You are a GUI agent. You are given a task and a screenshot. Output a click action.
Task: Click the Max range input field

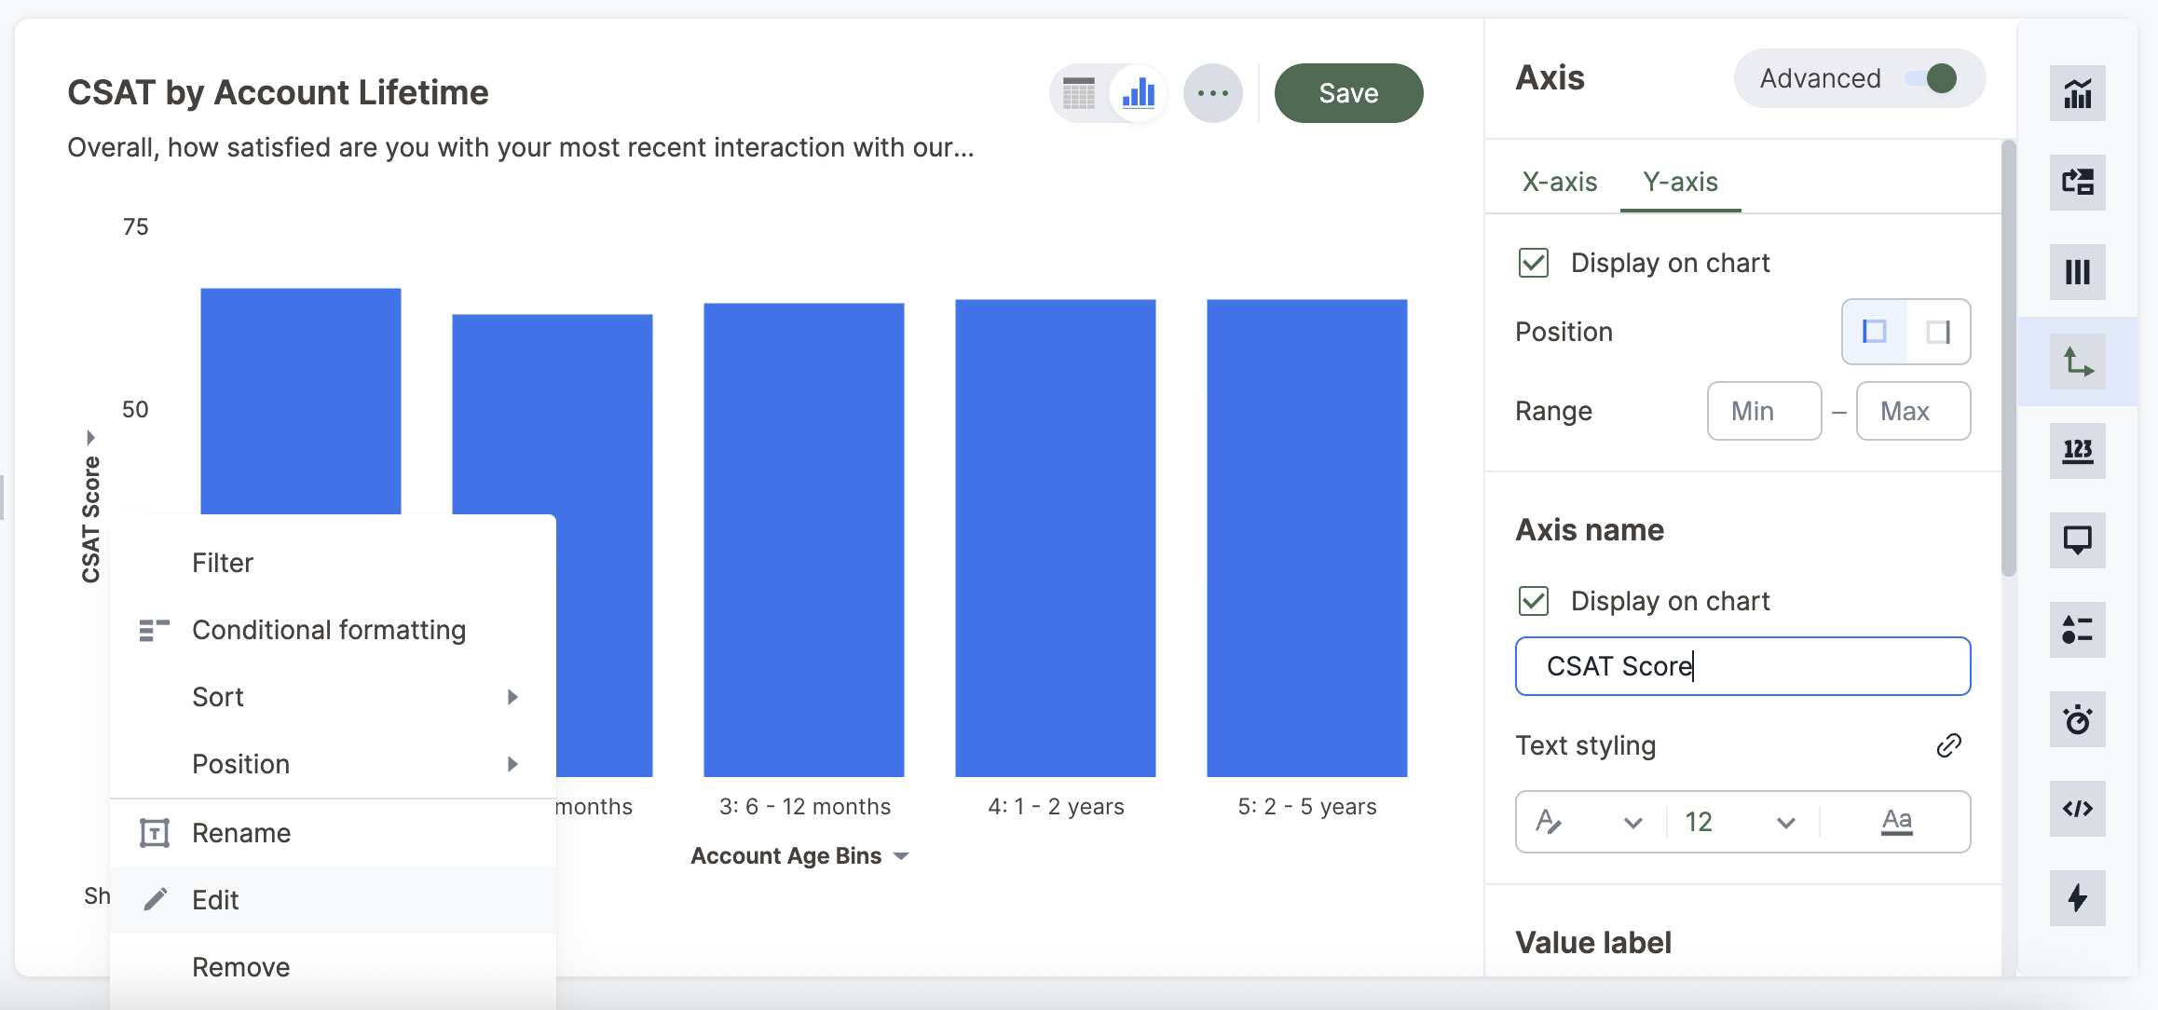point(1913,411)
